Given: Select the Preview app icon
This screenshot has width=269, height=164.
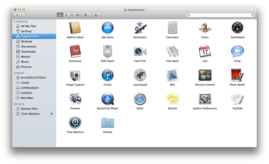Looking at the screenshot, I should click(75, 99).
